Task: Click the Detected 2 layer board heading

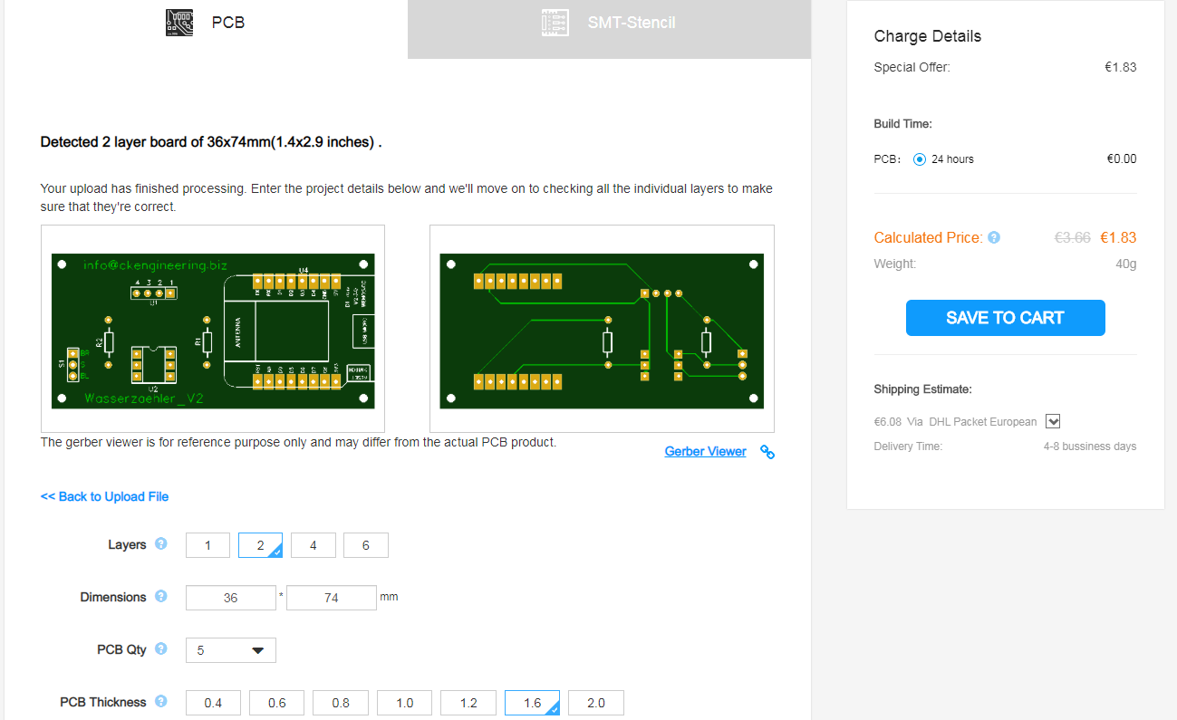Action: (211, 142)
